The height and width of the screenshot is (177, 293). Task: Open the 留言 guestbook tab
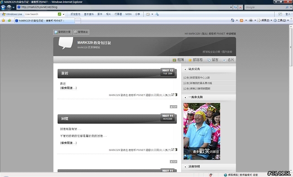tap(213, 60)
